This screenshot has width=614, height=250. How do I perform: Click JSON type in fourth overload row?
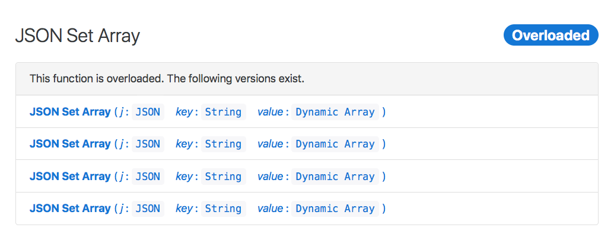148,209
